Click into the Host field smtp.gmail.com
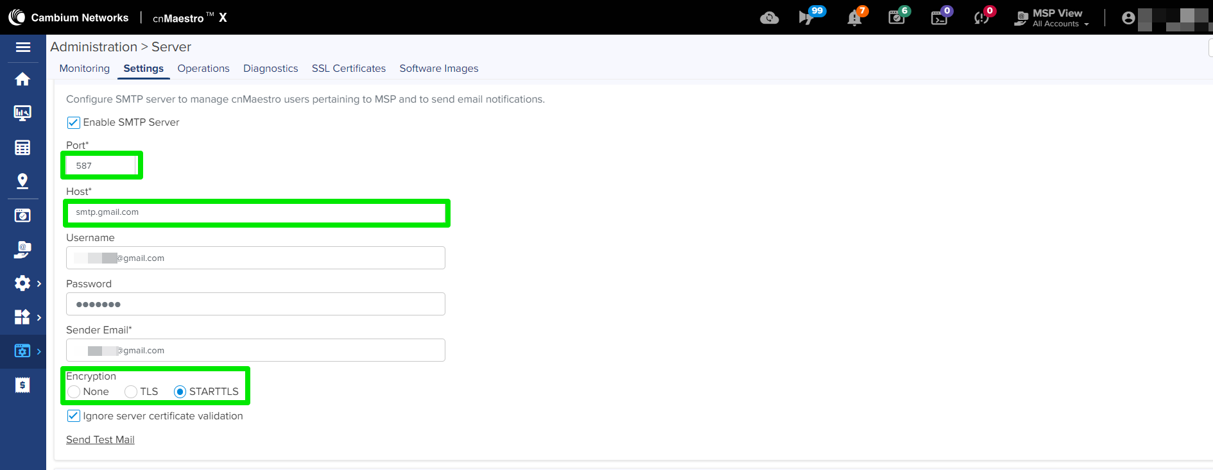This screenshot has width=1213, height=470. point(256,212)
